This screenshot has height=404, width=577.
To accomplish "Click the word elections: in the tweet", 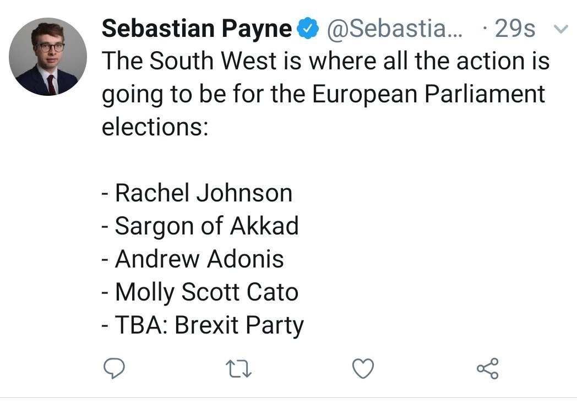I will (155, 127).
